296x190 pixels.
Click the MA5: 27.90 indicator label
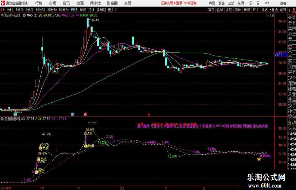tap(34, 15)
